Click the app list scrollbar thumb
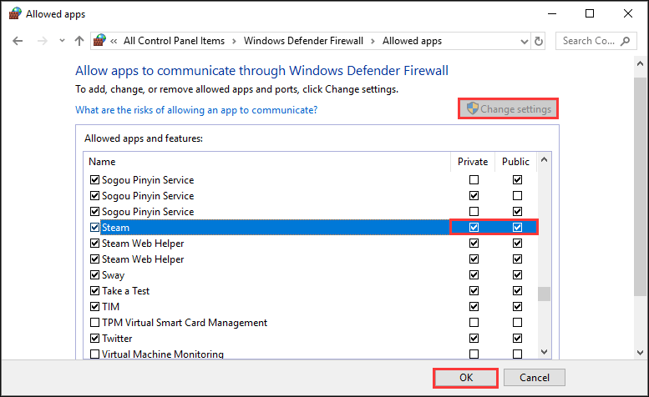This screenshot has width=649, height=397. click(x=544, y=294)
